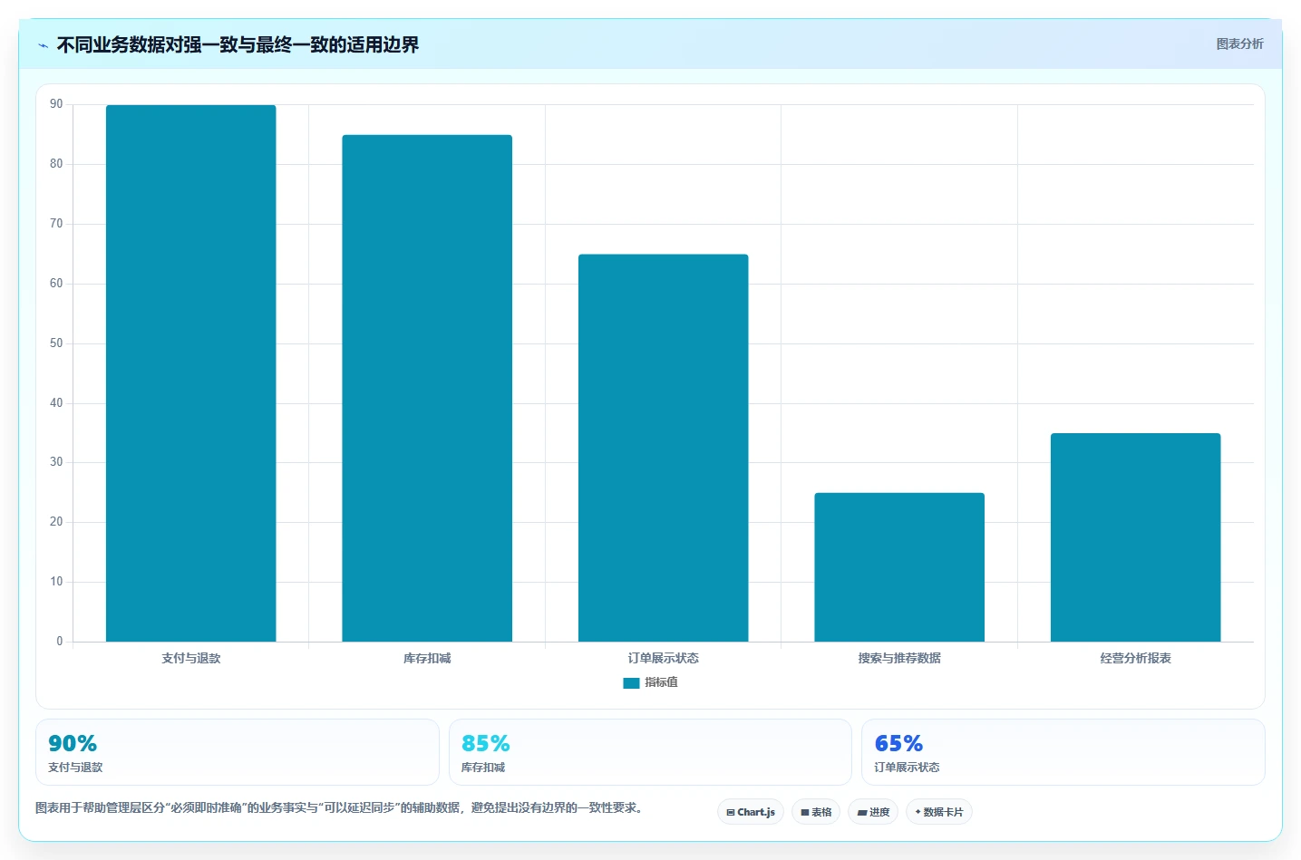Click the 支付与退款 bar in the chart
Viewport: 1301px width, 860px height.
tap(190, 373)
